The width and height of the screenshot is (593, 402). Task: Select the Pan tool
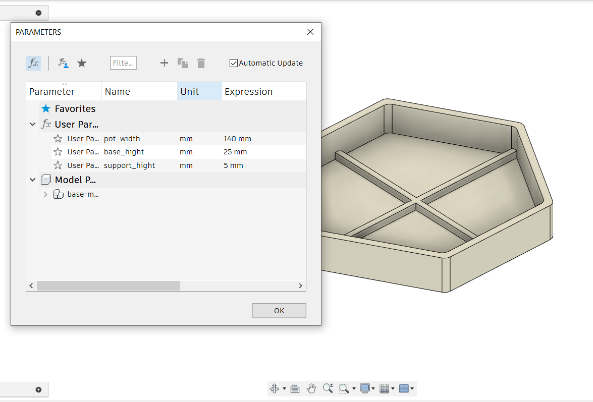tap(311, 388)
